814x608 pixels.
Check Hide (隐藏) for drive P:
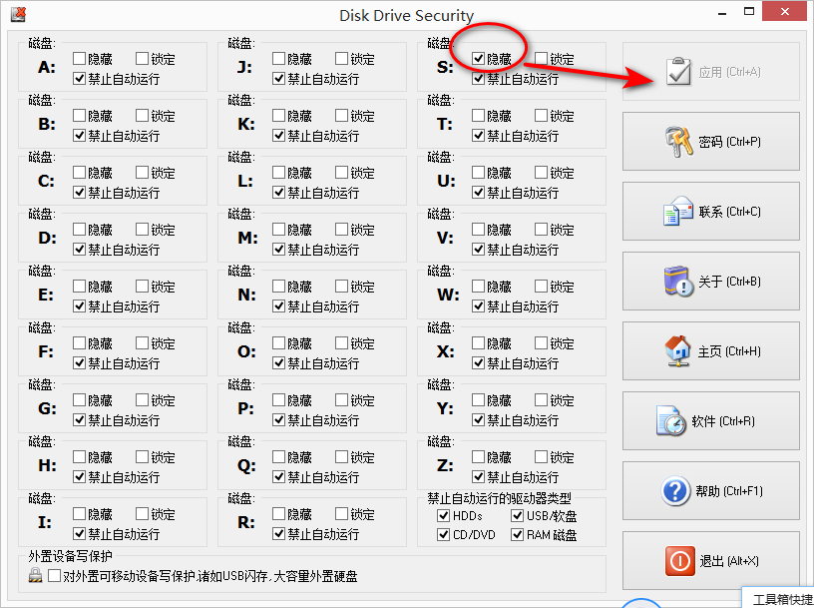[x=278, y=399]
